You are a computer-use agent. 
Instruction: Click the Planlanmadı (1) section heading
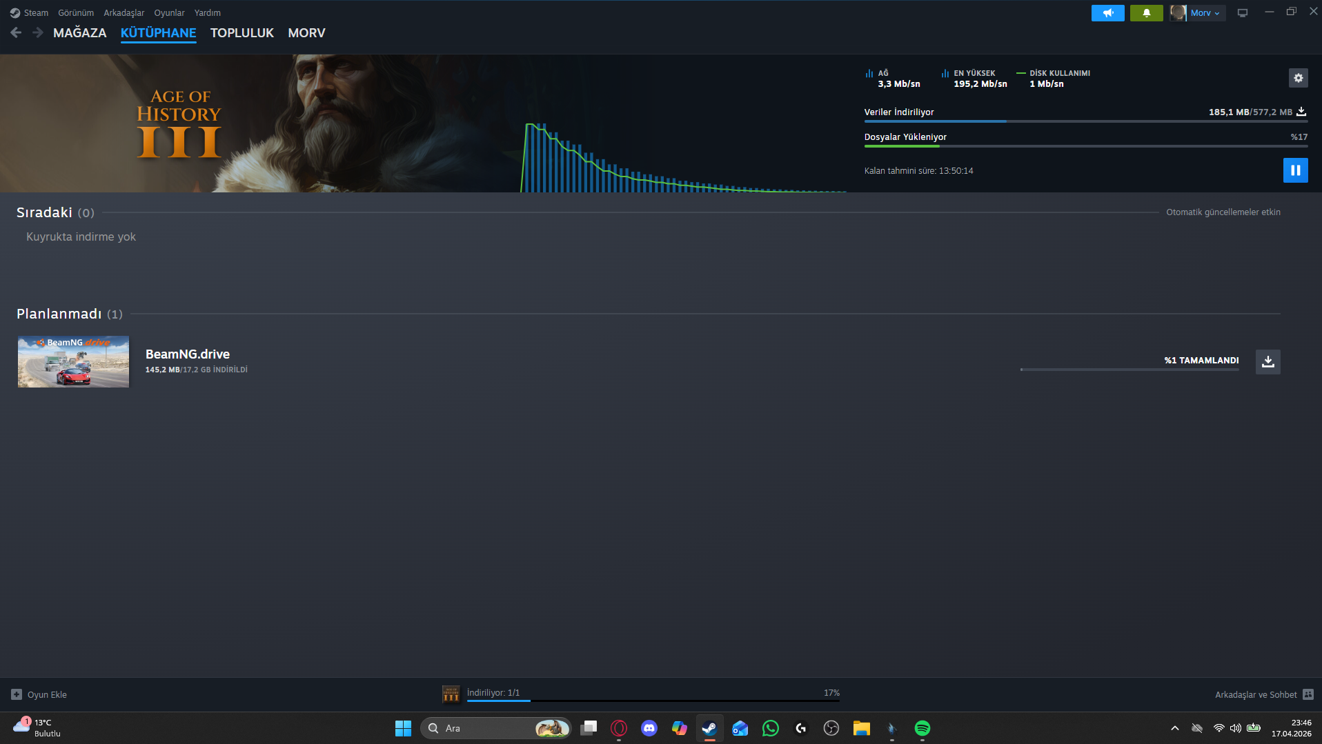[x=70, y=314]
